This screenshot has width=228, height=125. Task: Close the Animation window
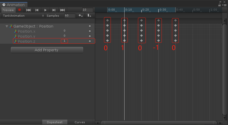(224, 2)
